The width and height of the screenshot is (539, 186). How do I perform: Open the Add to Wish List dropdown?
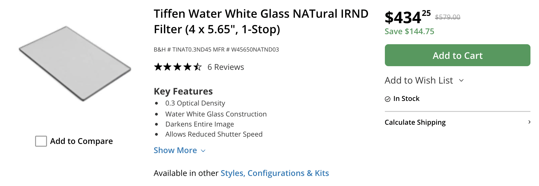(419, 80)
